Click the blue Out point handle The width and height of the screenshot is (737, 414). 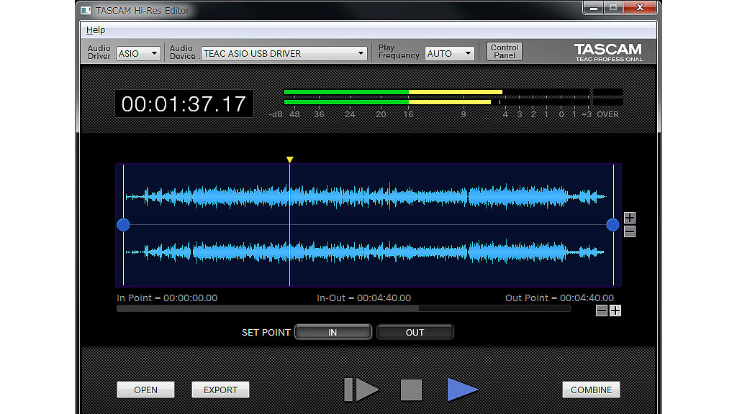(x=612, y=225)
